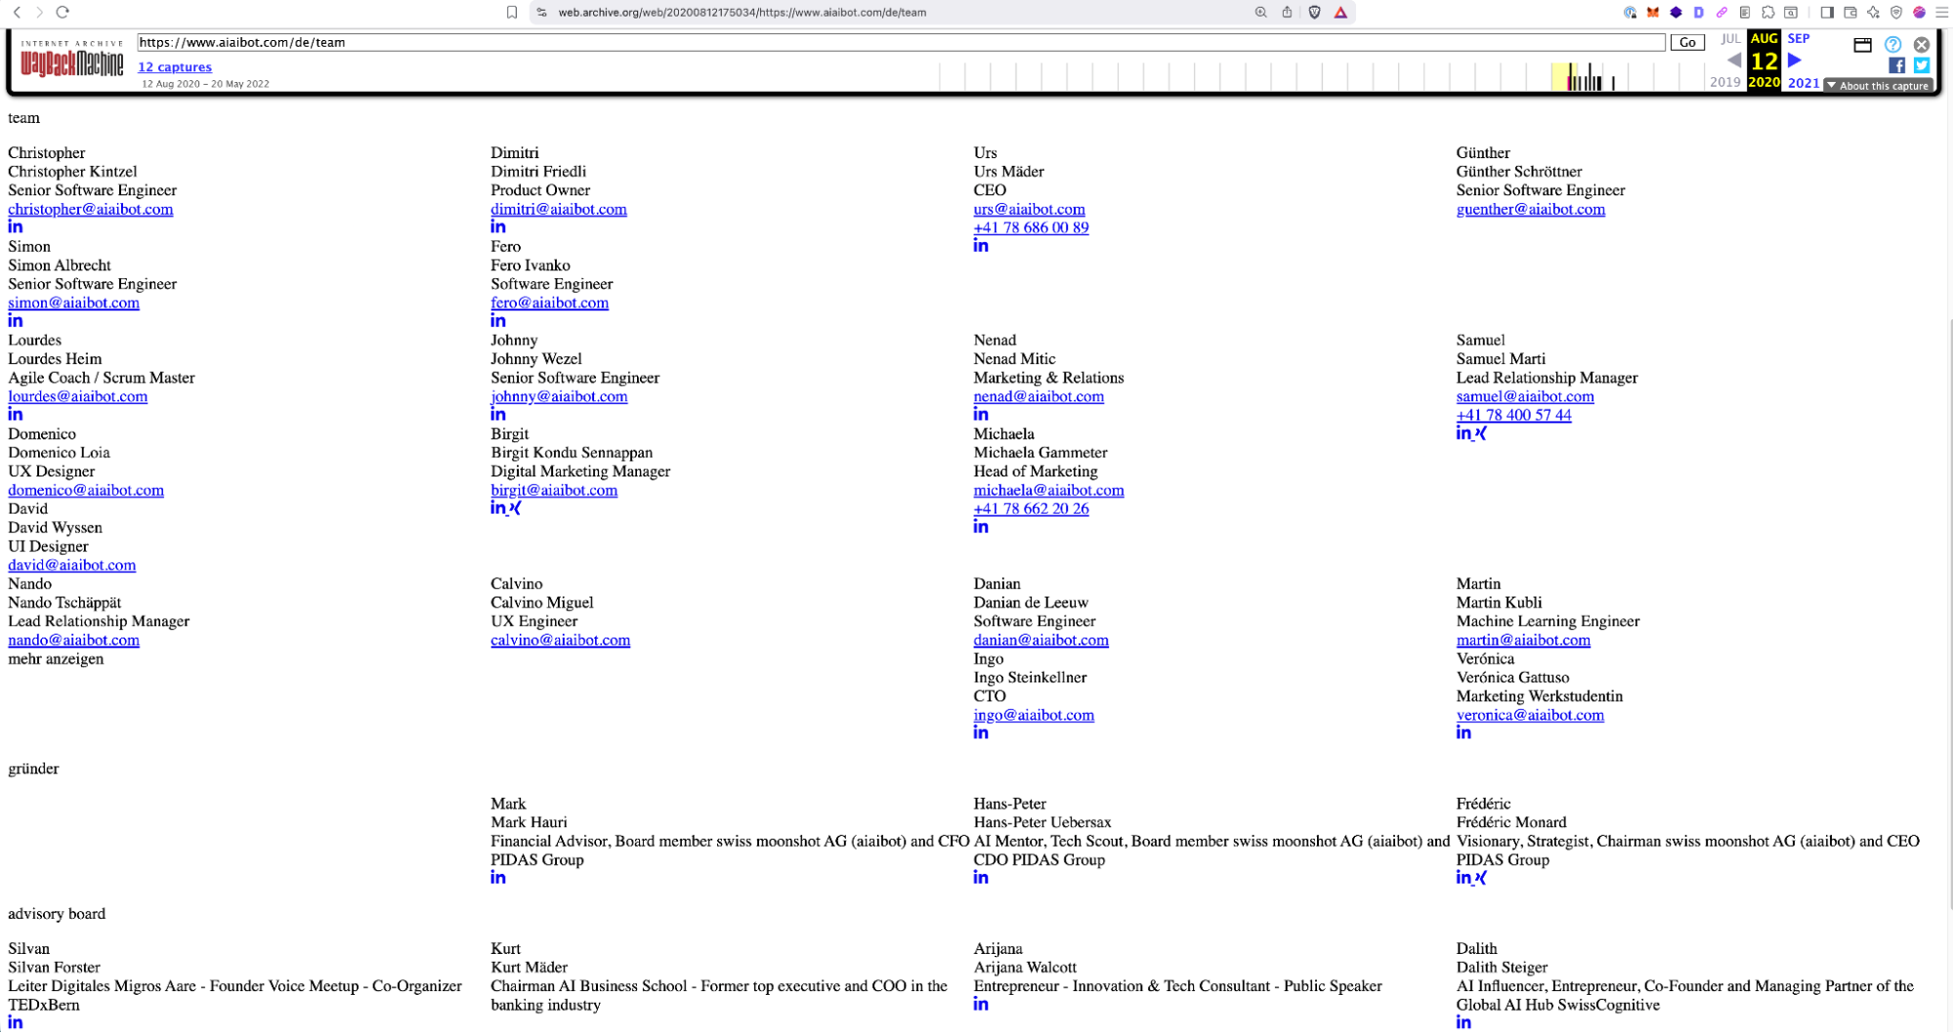The height and width of the screenshot is (1033, 1953).
Task: Call Samuel at +41 78 400 57 44
Action: 1513,415
